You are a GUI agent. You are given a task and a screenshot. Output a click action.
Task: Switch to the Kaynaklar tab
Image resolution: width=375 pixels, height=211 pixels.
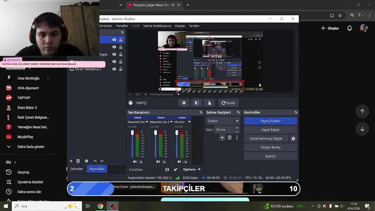click(x=97, y=169)
